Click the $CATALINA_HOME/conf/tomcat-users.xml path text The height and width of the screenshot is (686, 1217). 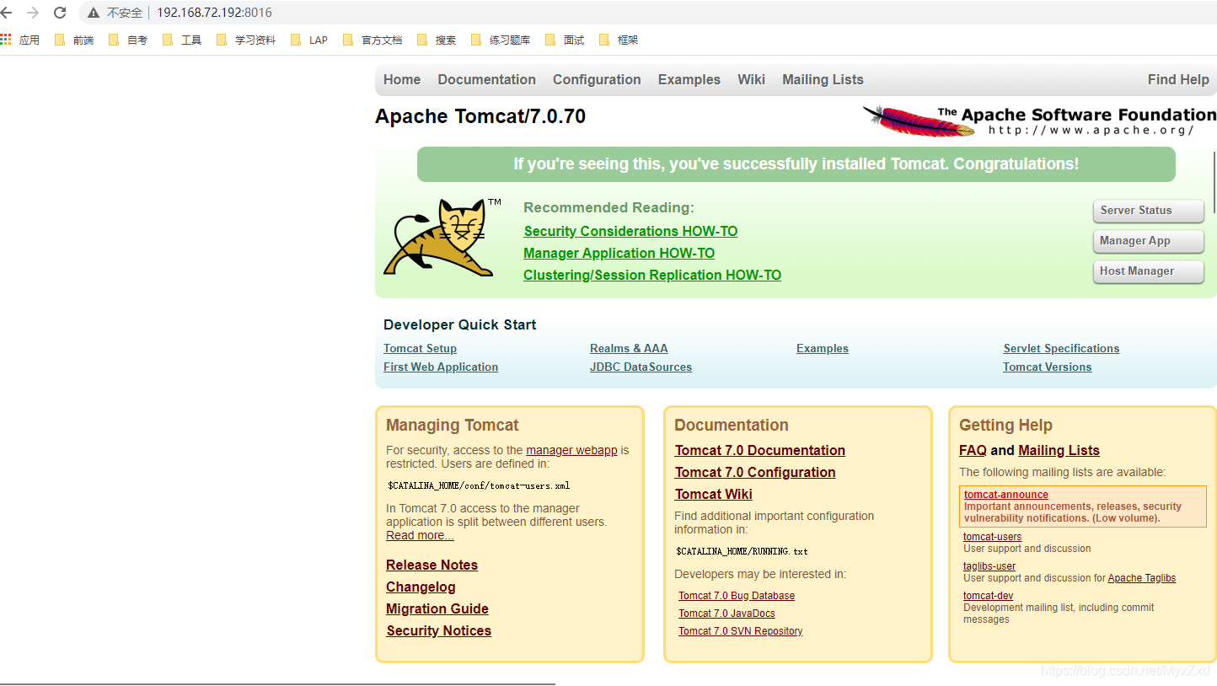(x=479, y=486)
